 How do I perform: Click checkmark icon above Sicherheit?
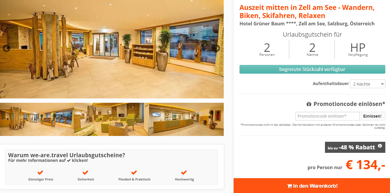pos(85,172)
